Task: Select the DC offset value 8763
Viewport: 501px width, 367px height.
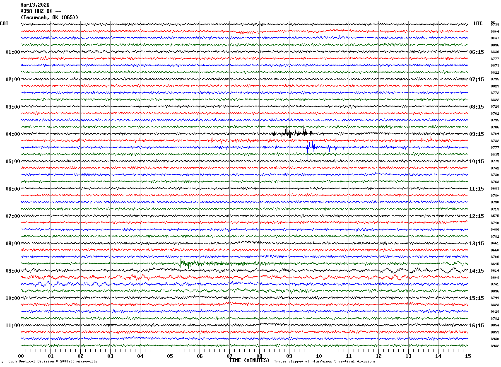Action: (495, 182)
